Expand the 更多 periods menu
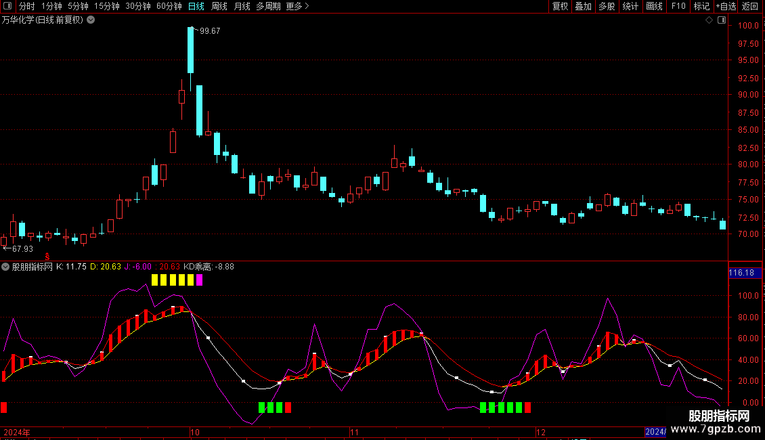The height and width of the screenshot is (440, 765). click(x=297, y=6)
